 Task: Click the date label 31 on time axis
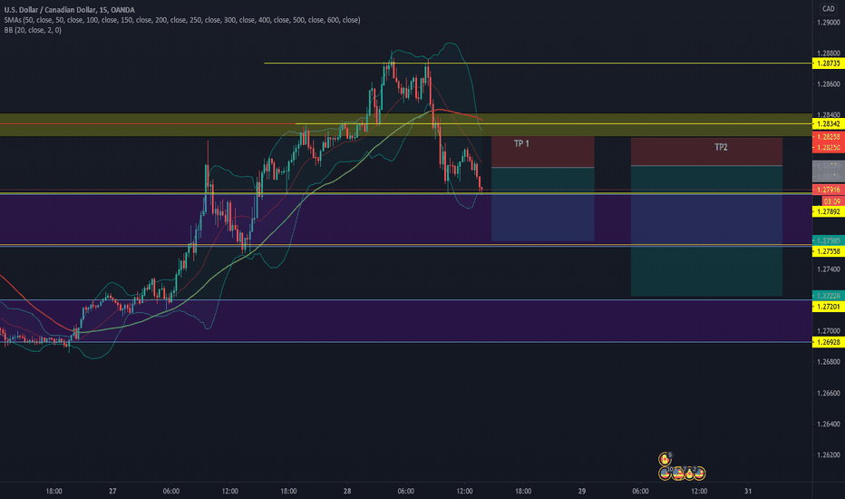(x=748, y=491)
